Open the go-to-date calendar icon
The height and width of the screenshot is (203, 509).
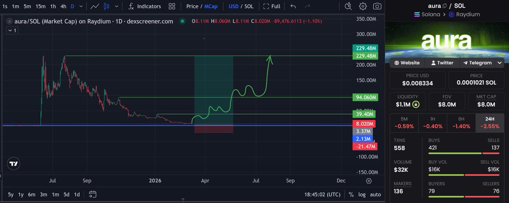(93, 195)
